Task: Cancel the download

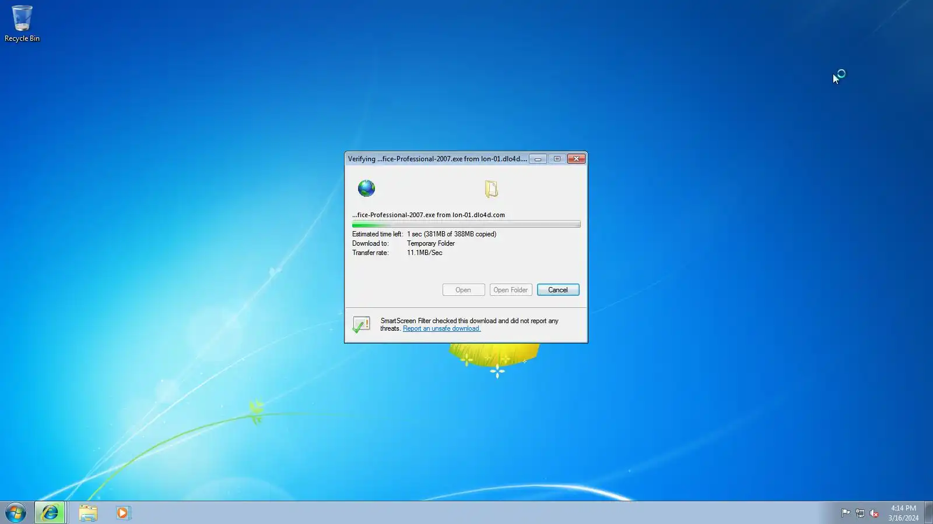Action: (x=558, y=290)
